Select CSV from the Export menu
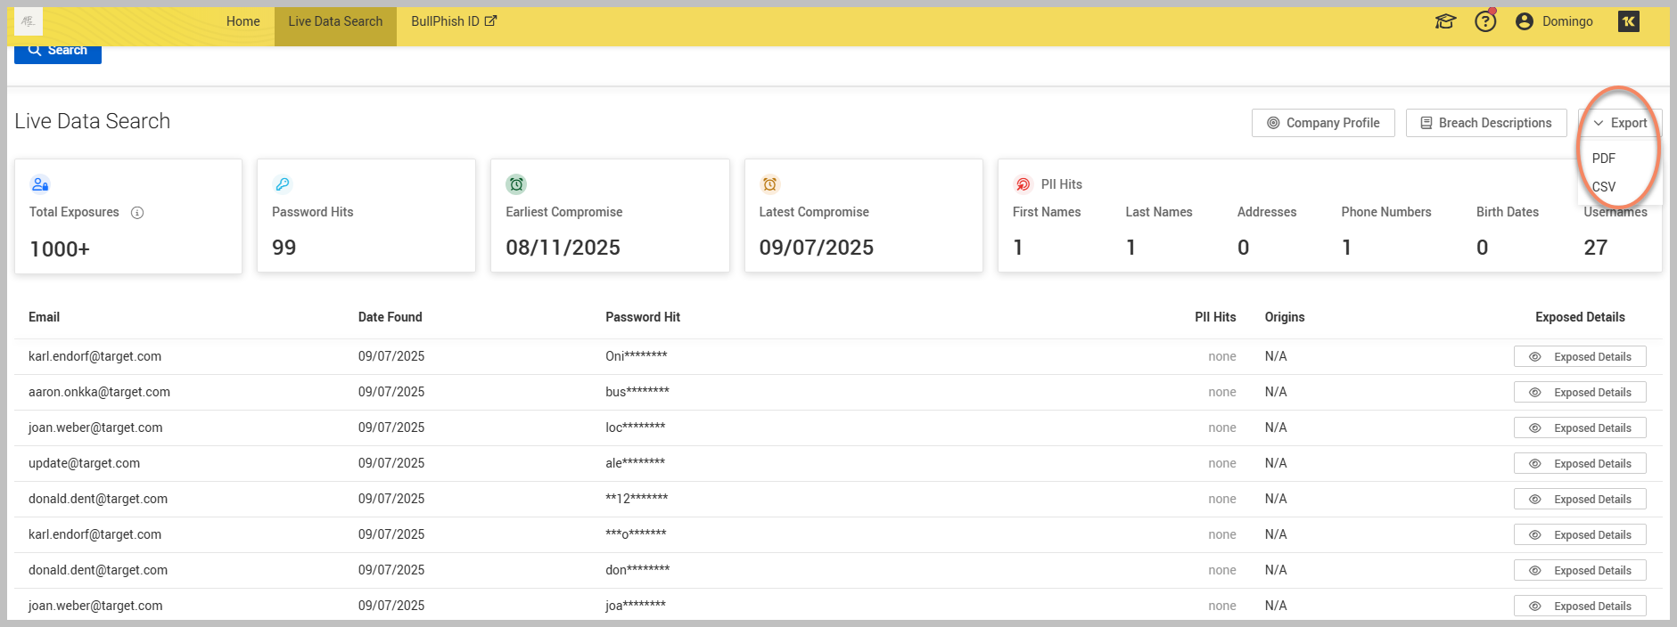 pyautogui.click(x=1604, y=187)
